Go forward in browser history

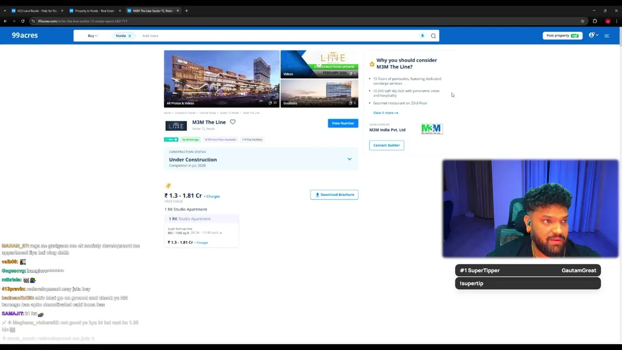14,21
